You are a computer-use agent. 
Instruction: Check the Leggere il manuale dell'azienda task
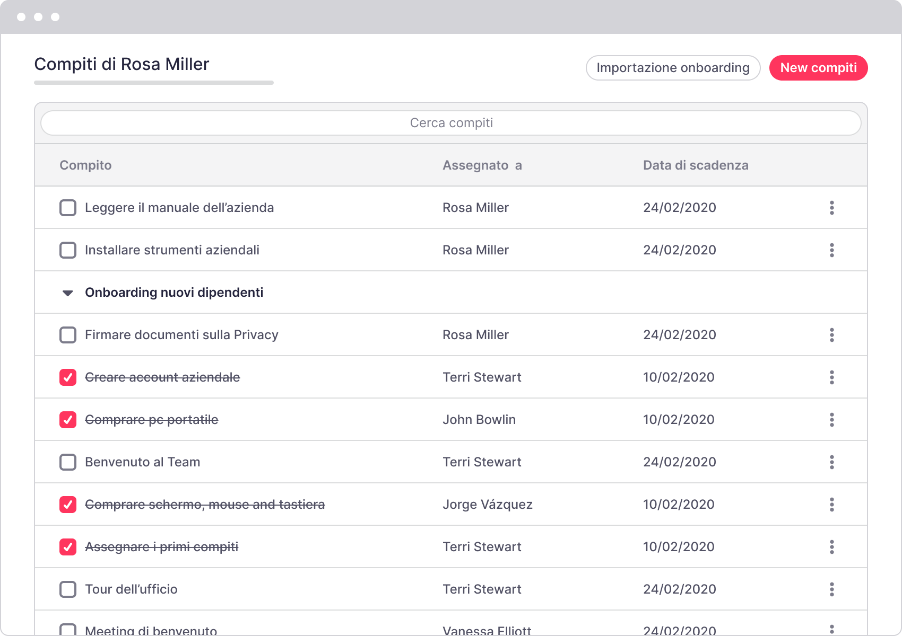click(x=68, y=208)
